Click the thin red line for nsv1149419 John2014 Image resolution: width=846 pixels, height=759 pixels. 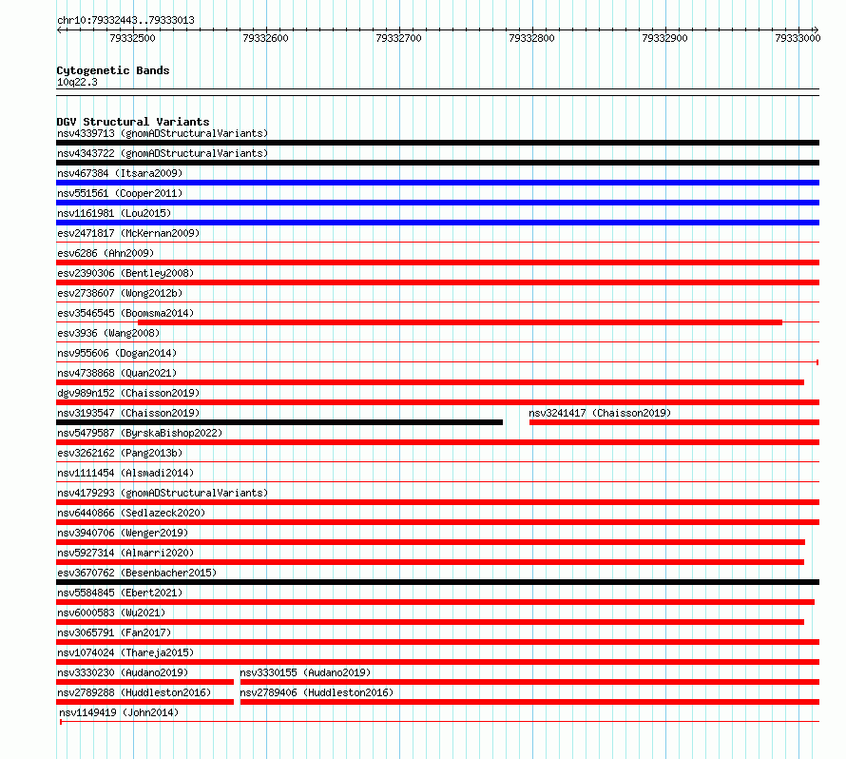click(440, 722)
